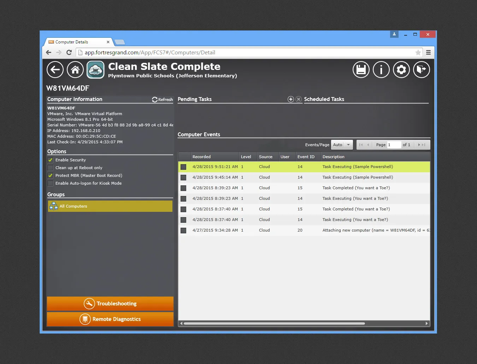Disable the Enable Security checkbox
This screenshot has height=364, width=477.
click(x=51, y=160)
